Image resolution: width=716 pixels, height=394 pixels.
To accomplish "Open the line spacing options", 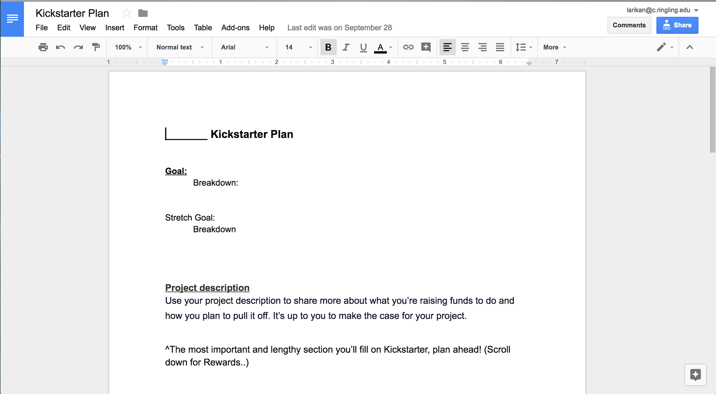I will tap(524, 47).
